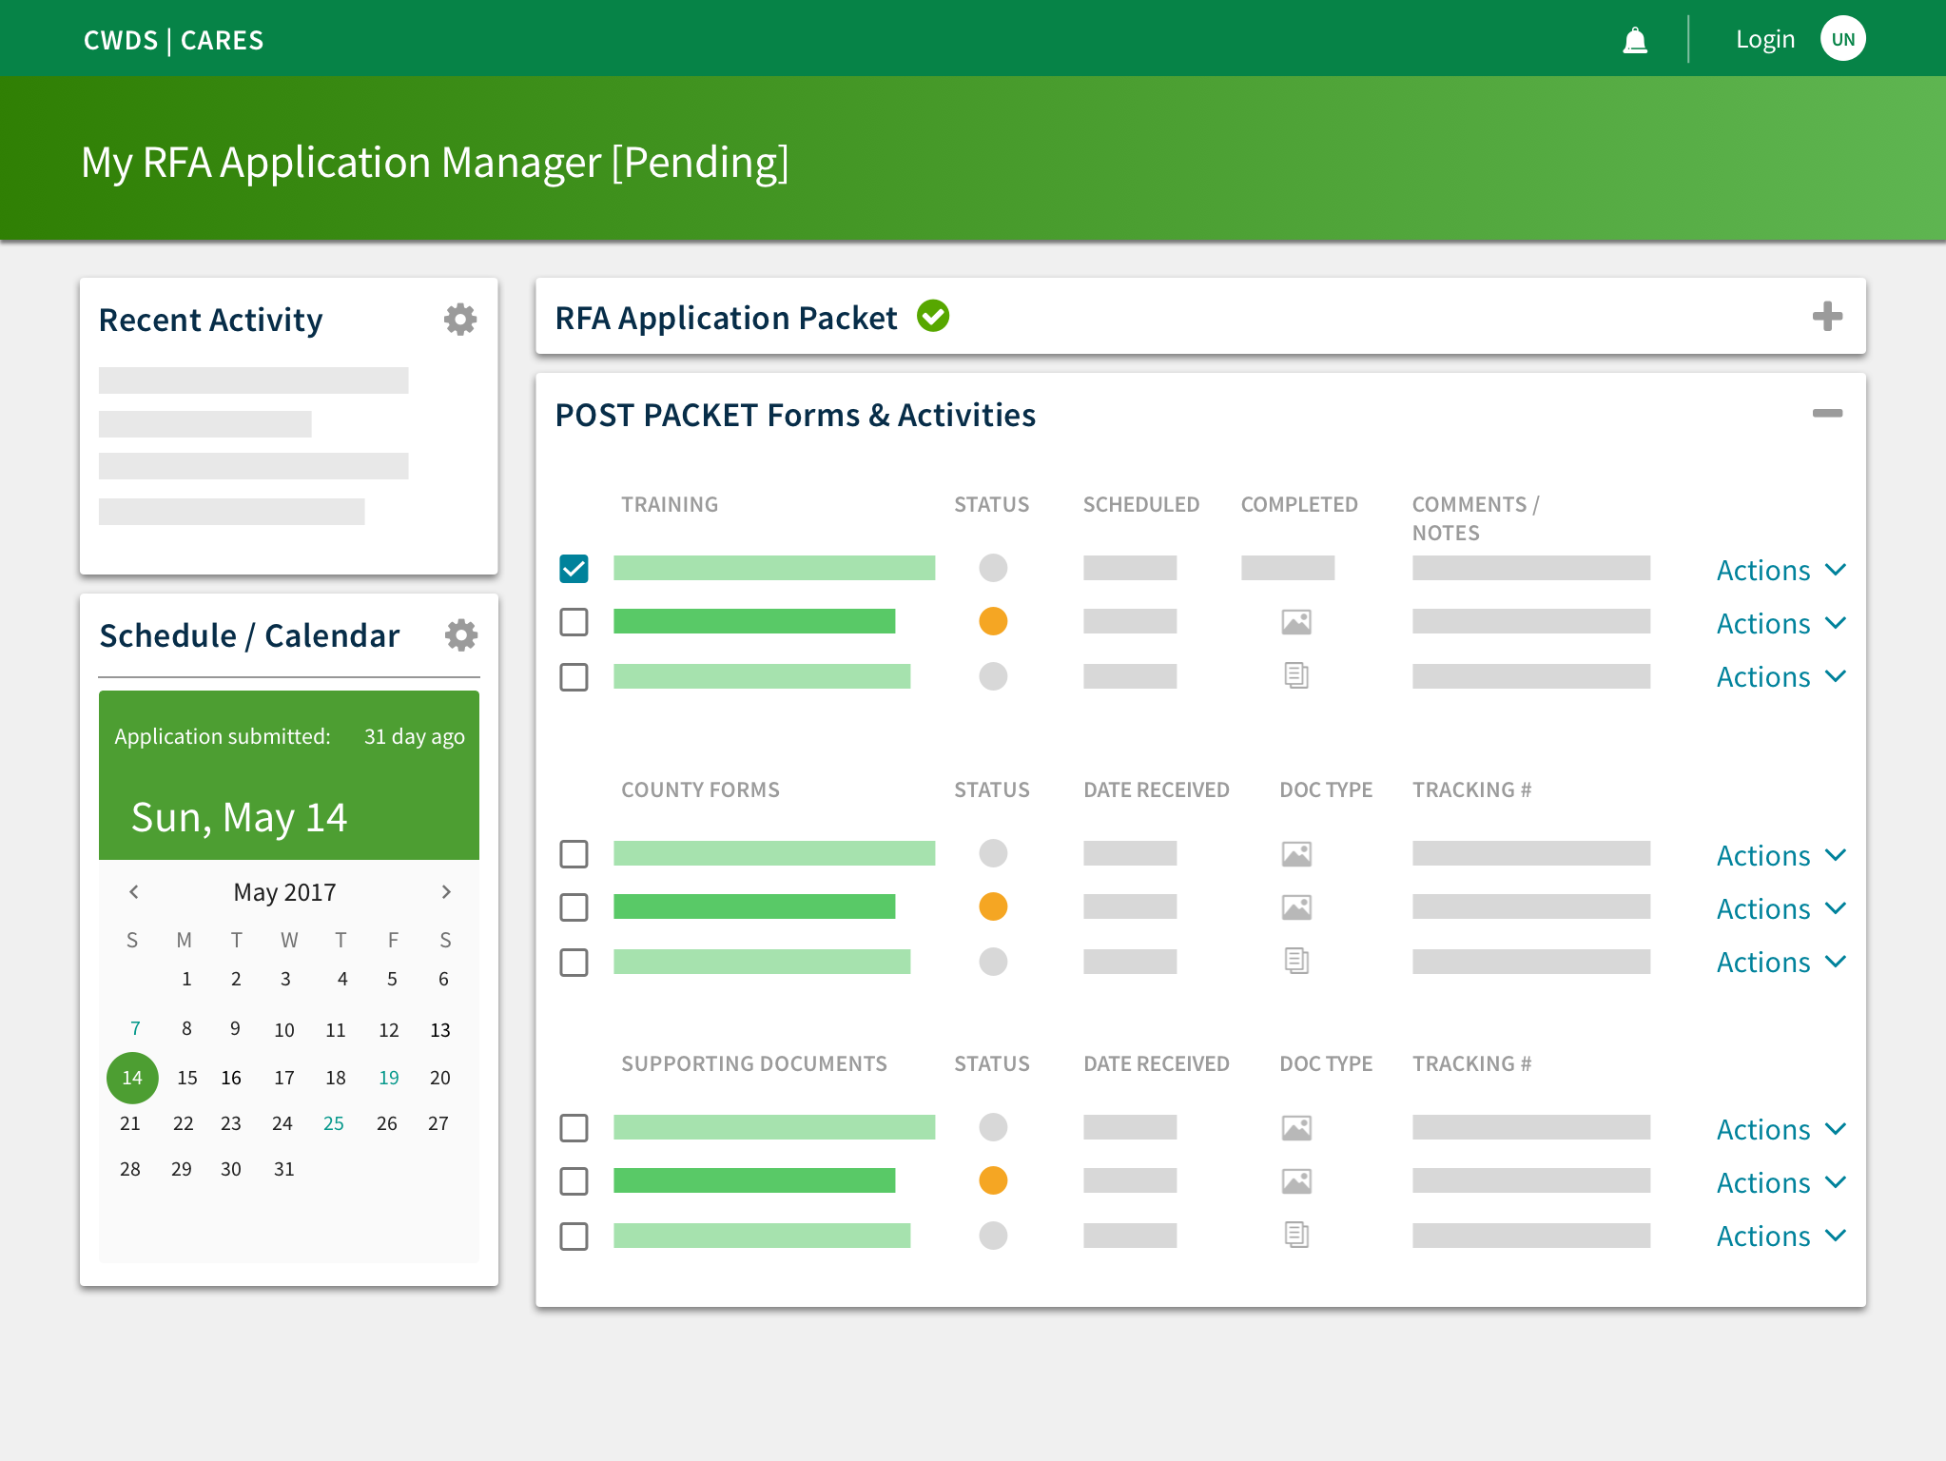Check the last Supporting Documents row checkbox
The image size is (1946, 1461).
(x=574, y=1237)
